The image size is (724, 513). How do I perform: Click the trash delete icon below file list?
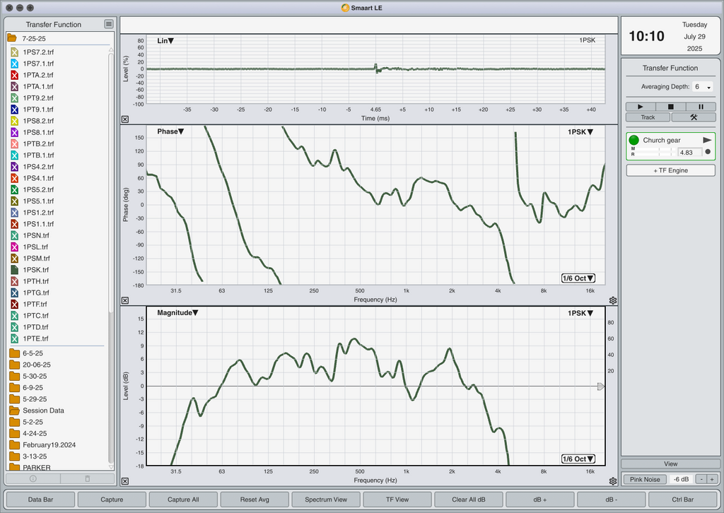tap(87, 479)
